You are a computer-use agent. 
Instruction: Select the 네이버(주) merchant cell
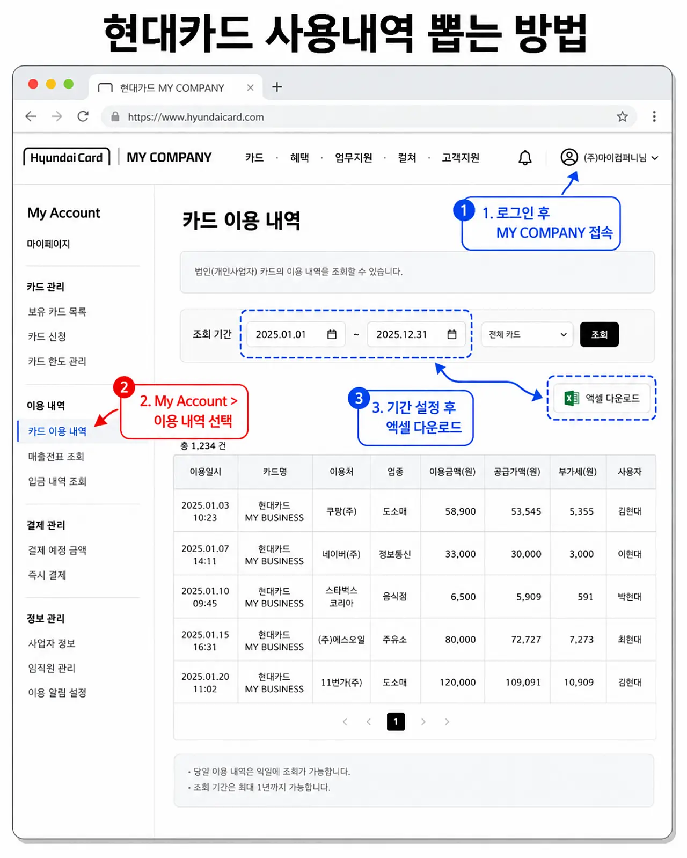point(341,554)
